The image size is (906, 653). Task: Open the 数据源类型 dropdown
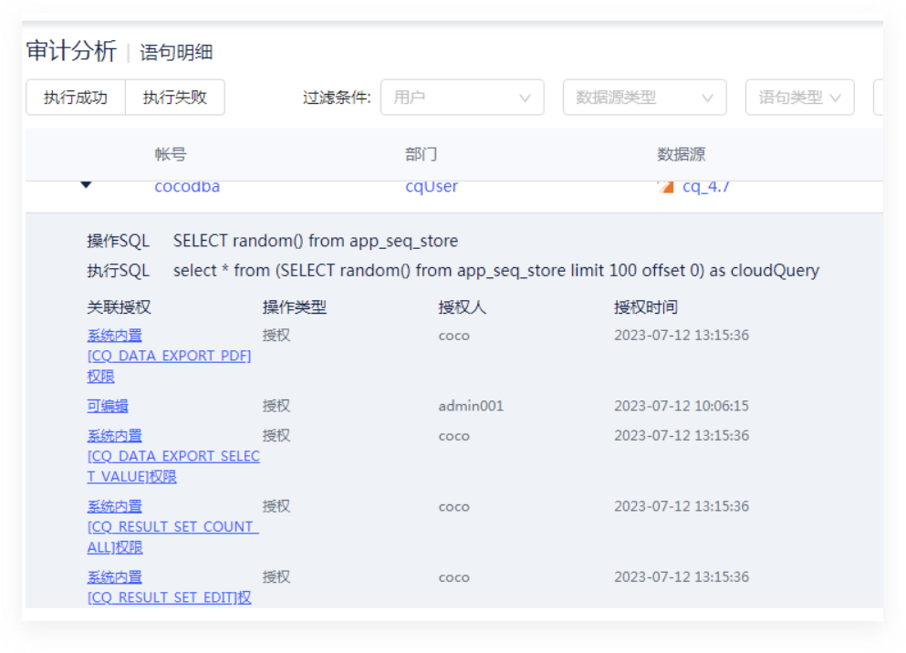click(644, 98)
